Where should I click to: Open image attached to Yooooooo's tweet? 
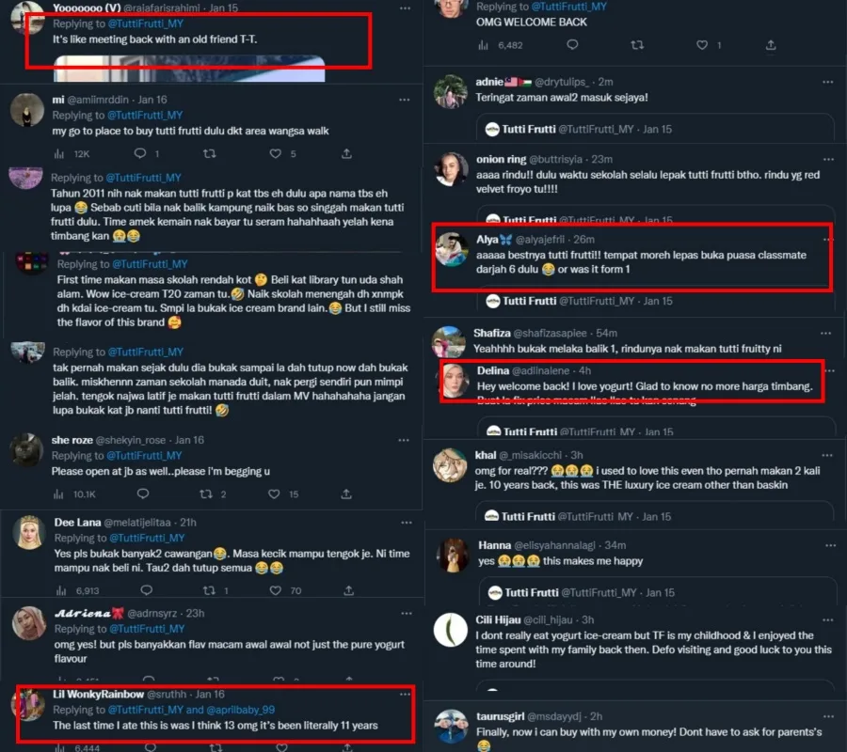[189, 69]
